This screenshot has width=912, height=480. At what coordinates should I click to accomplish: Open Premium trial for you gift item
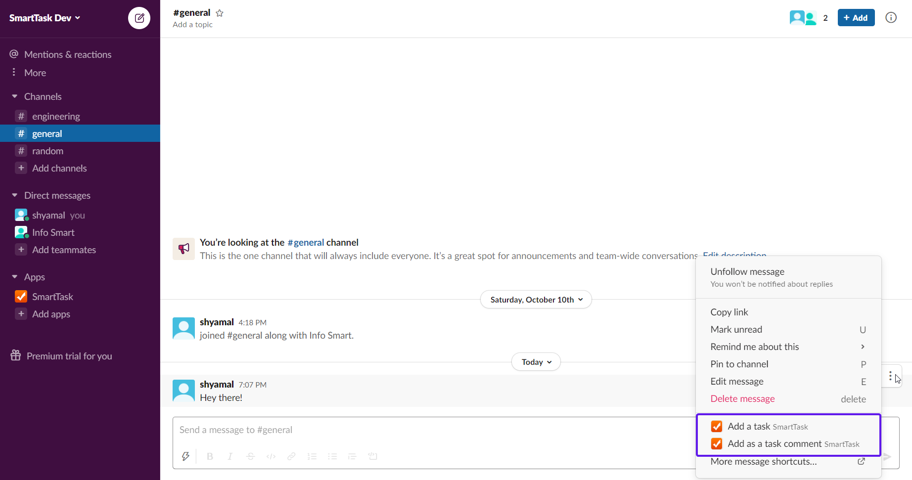[62, 356]
